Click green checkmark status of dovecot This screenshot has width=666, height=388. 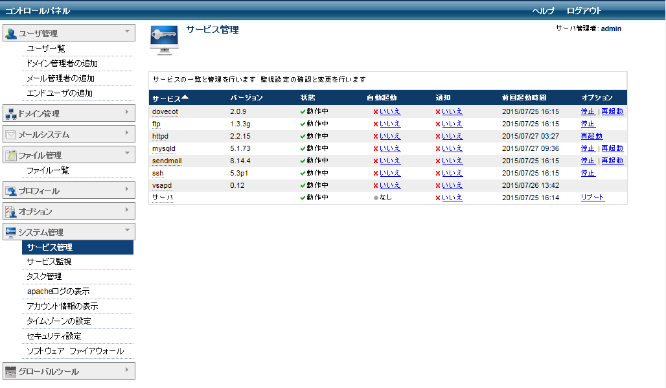303,111
